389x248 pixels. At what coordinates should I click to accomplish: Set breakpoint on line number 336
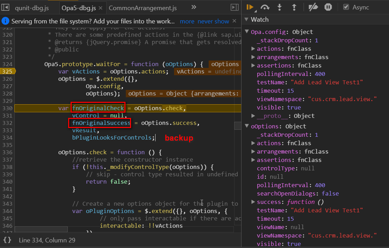[x=7, y=152]
